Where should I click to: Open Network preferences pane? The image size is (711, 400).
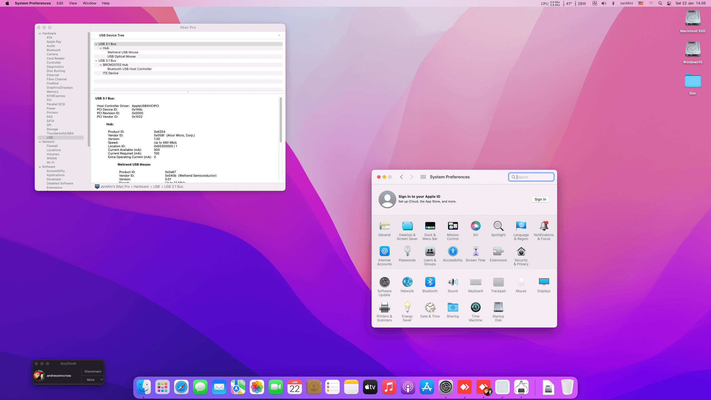pyautogui.click(x=407, y=285)
